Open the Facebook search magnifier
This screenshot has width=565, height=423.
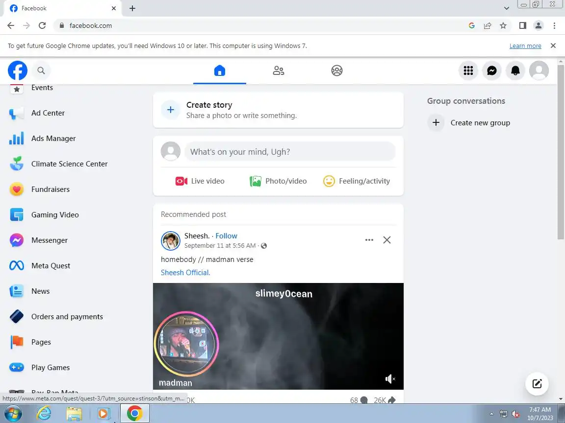[x=41, y=70]
